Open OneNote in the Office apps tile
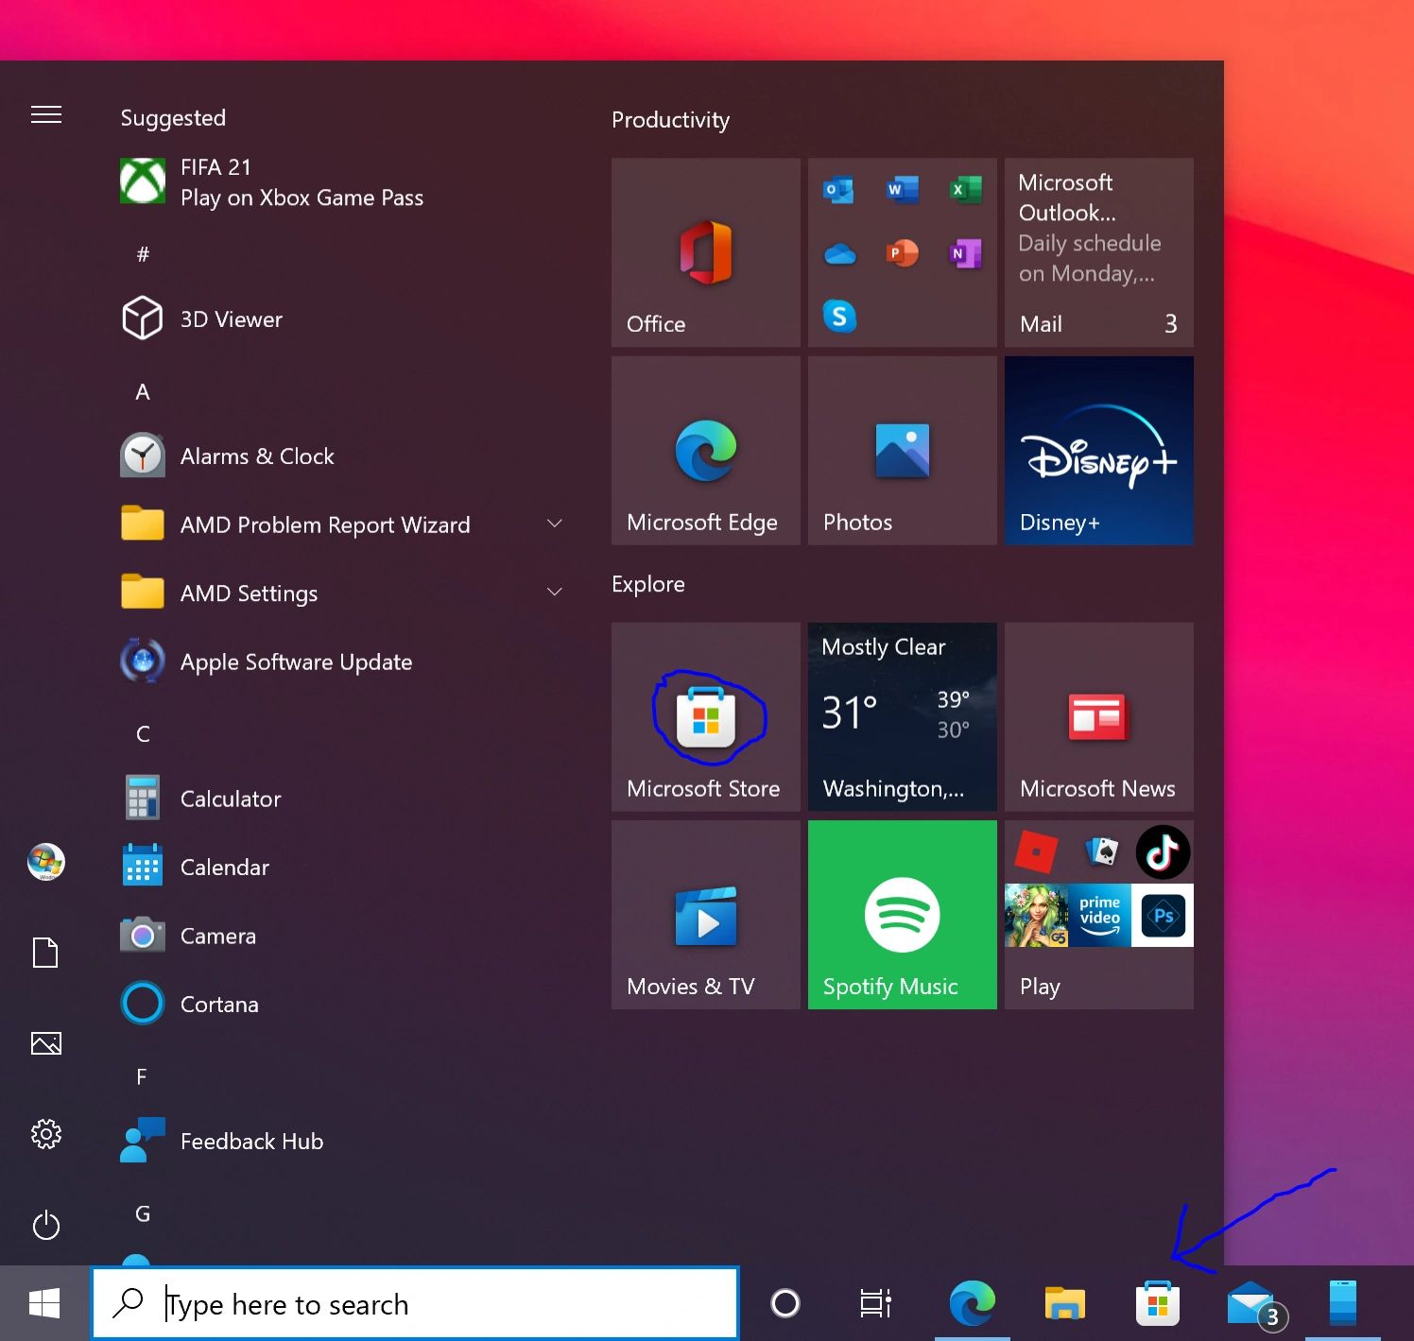Image resolution: width=1414 pixels, height=1341 pixels. coord(966,253)
